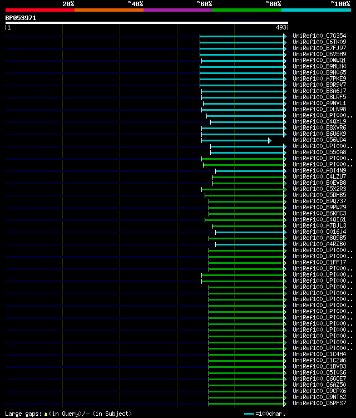Select the UniRef100_A4RZB0 label

tap(319, 244)
